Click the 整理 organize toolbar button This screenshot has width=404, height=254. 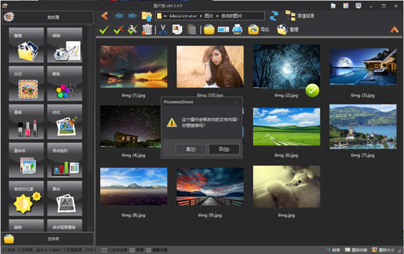[x=288, y=30]
